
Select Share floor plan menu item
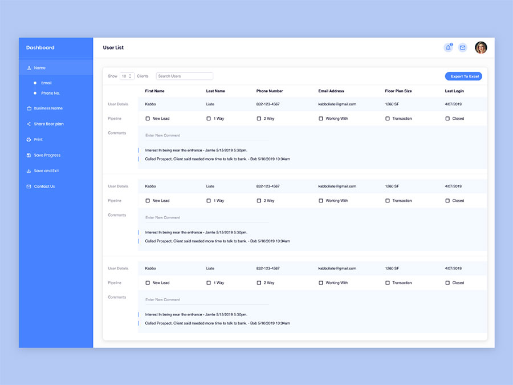49,124
